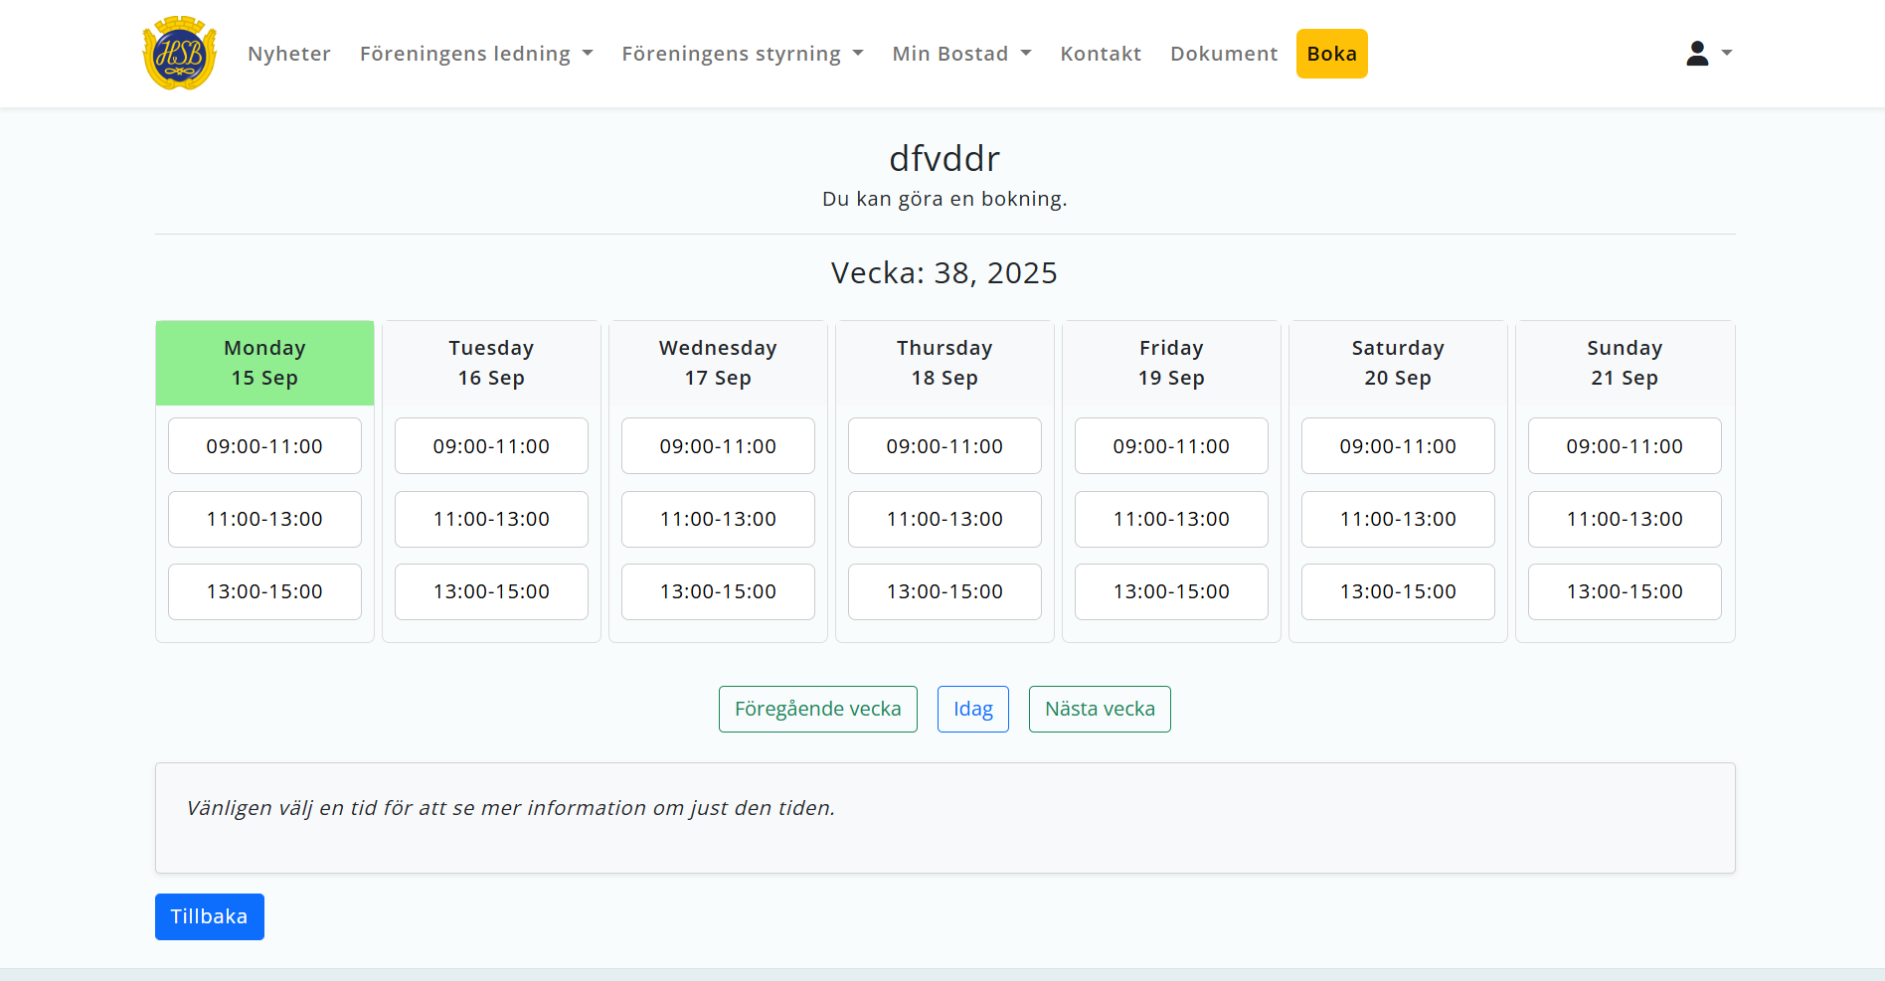Go to Föregående vecka

pyautogui.click(x=817, y=709)
